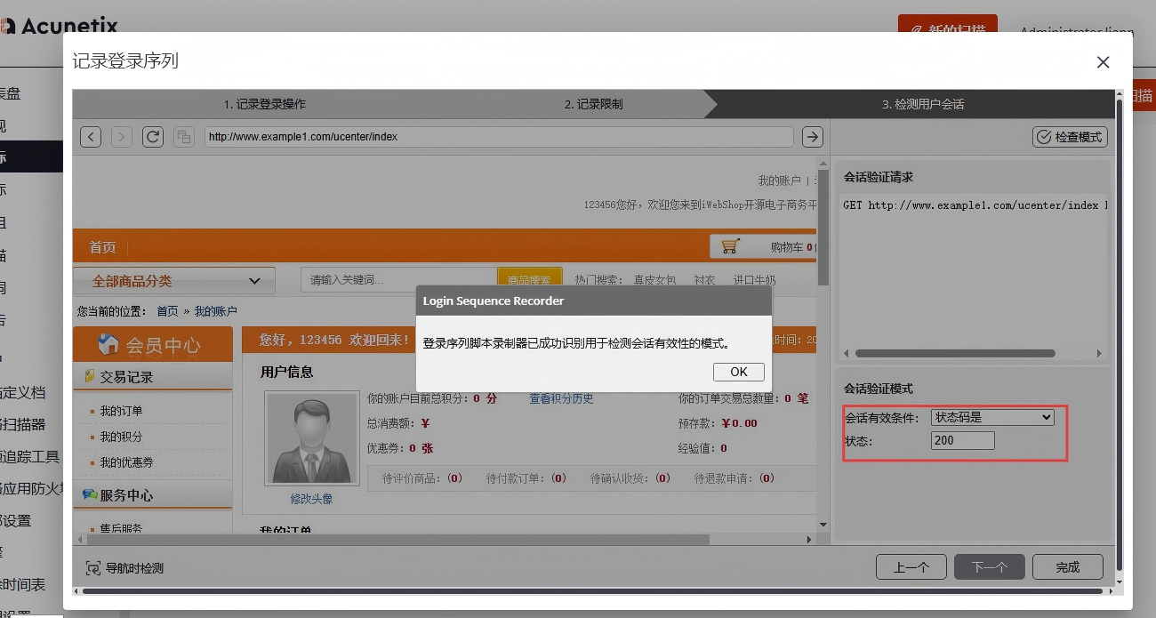Click hot search term 衬衣

(704, 280)
